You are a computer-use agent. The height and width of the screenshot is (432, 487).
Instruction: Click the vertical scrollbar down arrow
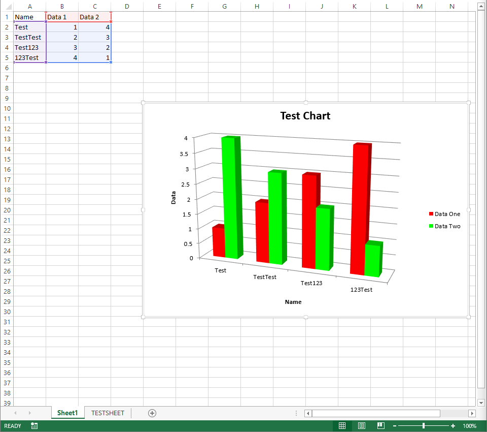pos(480,403)
